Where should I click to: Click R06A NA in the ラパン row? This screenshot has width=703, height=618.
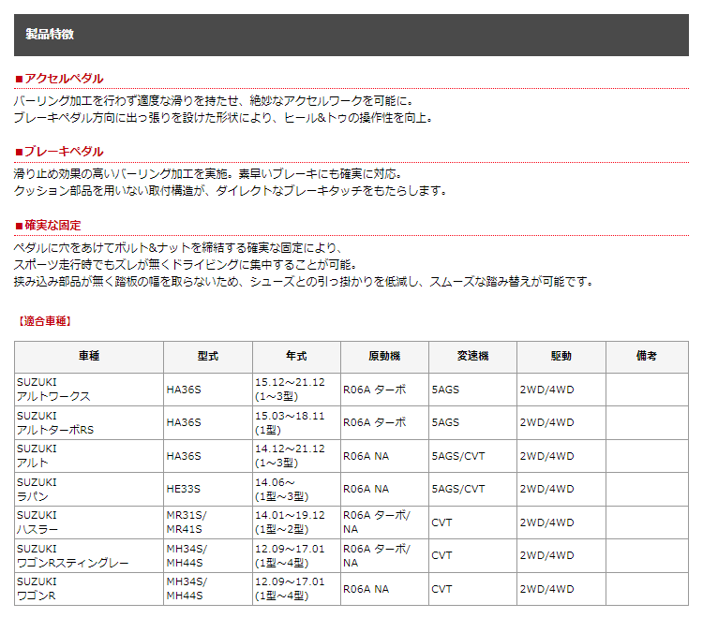pyautogui.click(x=366, y=489)
